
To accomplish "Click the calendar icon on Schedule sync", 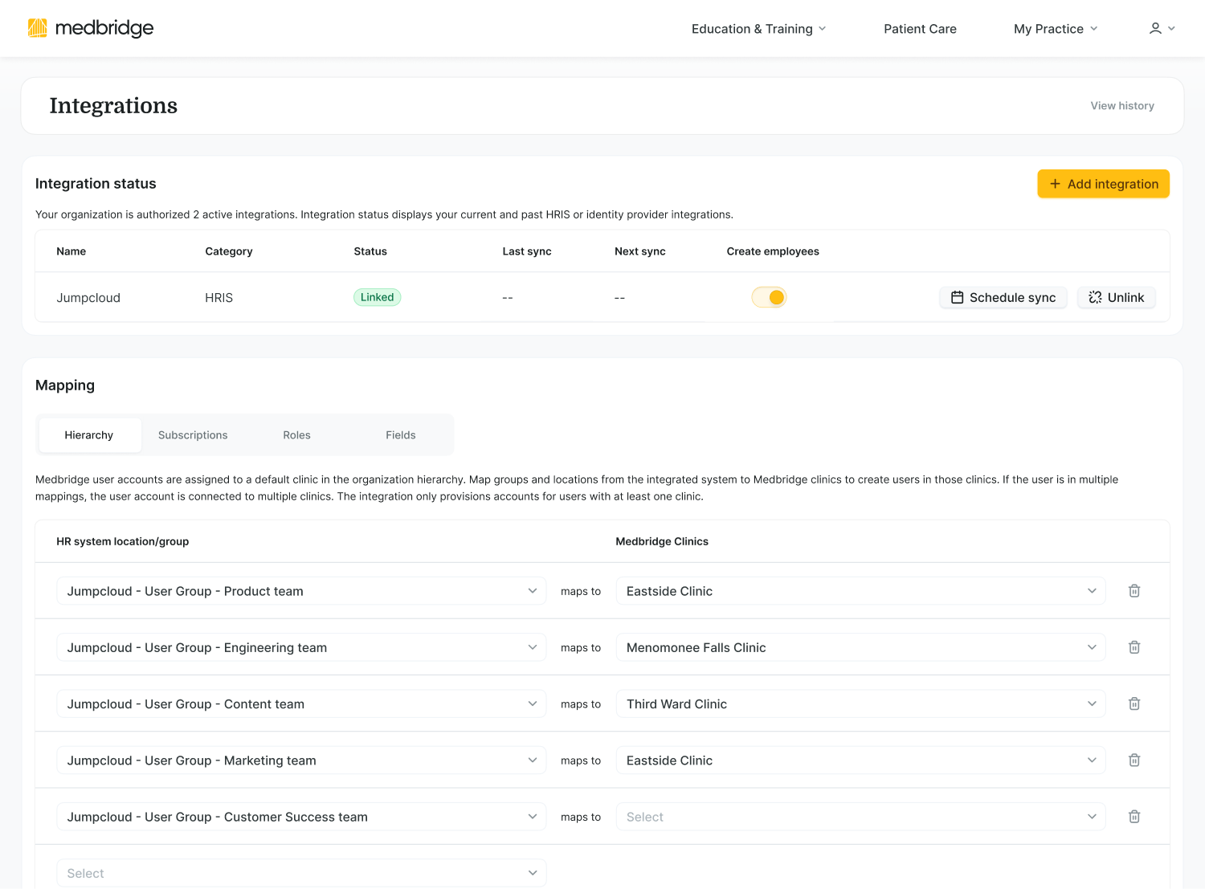I will coord(957,297).
